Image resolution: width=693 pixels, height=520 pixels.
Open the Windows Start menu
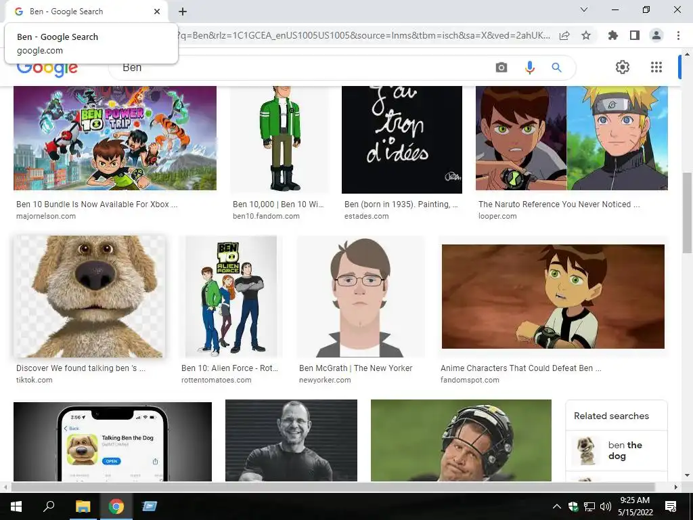[x=16, y=506]
